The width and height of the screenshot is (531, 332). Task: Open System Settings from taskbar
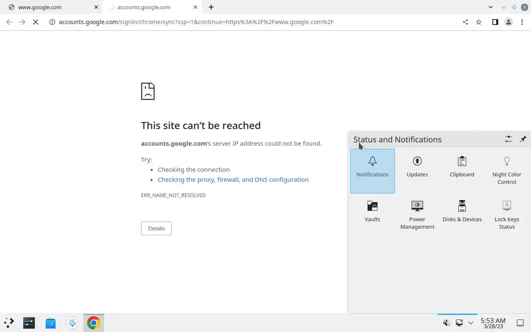pyautogui.click(x=29, y=322)
